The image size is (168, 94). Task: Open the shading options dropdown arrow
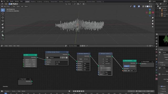(x=153, y=6)
